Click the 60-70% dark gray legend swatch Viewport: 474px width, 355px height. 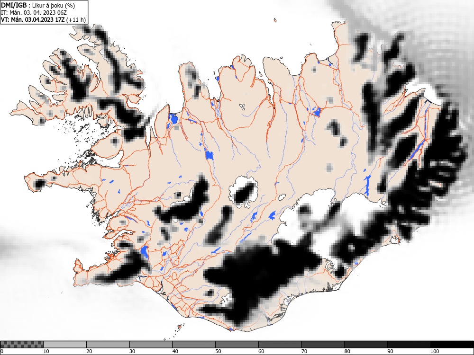pos(280,345)
